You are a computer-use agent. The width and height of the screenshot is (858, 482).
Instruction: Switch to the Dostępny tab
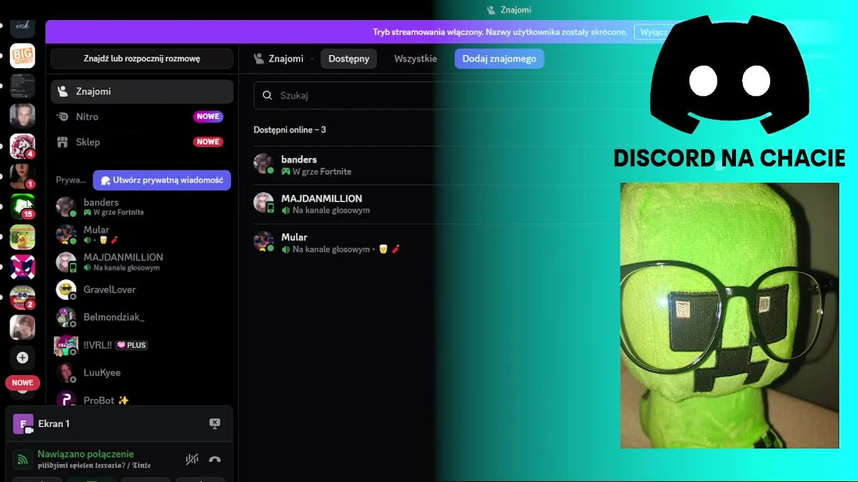pyautogui.click(x=349, y=58)
